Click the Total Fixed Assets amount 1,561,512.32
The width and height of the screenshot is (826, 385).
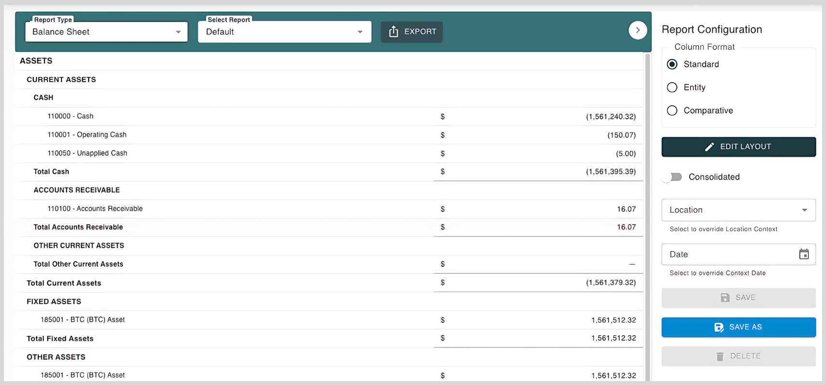point(613,338)
